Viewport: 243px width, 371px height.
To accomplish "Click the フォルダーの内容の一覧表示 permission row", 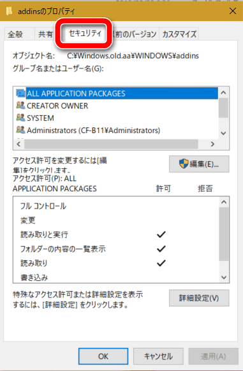I will pyautogui.click(x=115, y=249).
